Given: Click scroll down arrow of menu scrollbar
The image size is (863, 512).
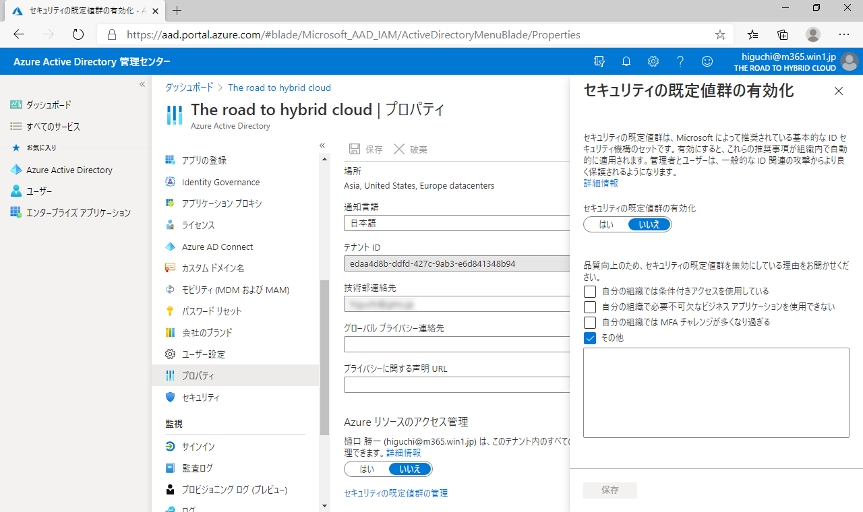Looking at the screenshot, I should (324, 506).
